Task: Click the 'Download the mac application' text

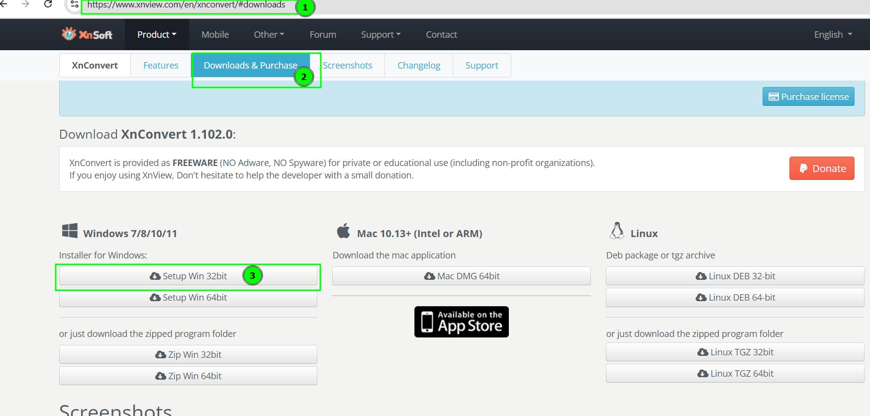Action: pos(394,255)
